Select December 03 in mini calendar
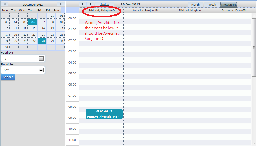This screenshot has height=147, width=257. 5,22
